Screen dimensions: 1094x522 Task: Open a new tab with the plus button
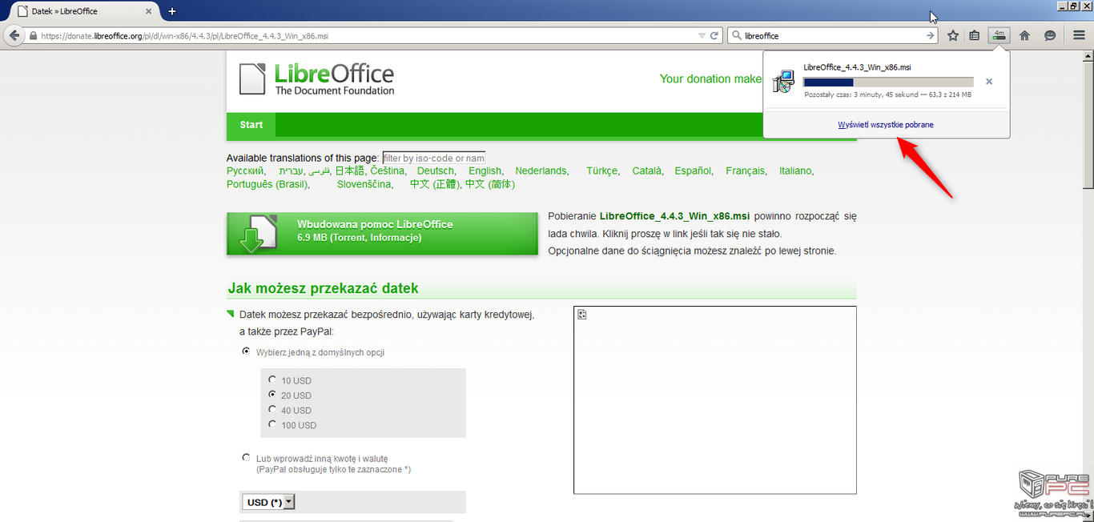click(172, 11)
